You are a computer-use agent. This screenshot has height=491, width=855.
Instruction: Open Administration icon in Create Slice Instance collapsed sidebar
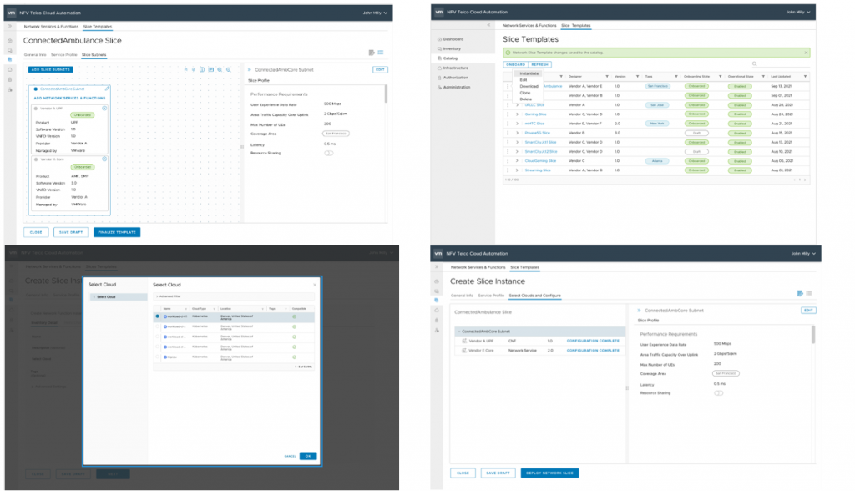click(x=436, y=330)
